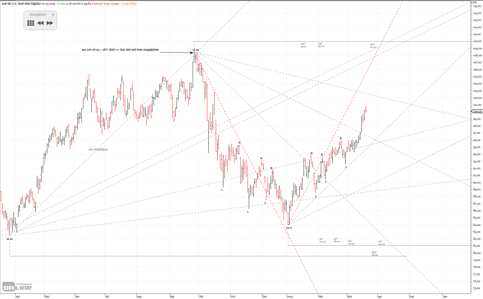Click the '120° 25.01' angle label
This screenshot has height=299, width=483.
coord(303,45)
